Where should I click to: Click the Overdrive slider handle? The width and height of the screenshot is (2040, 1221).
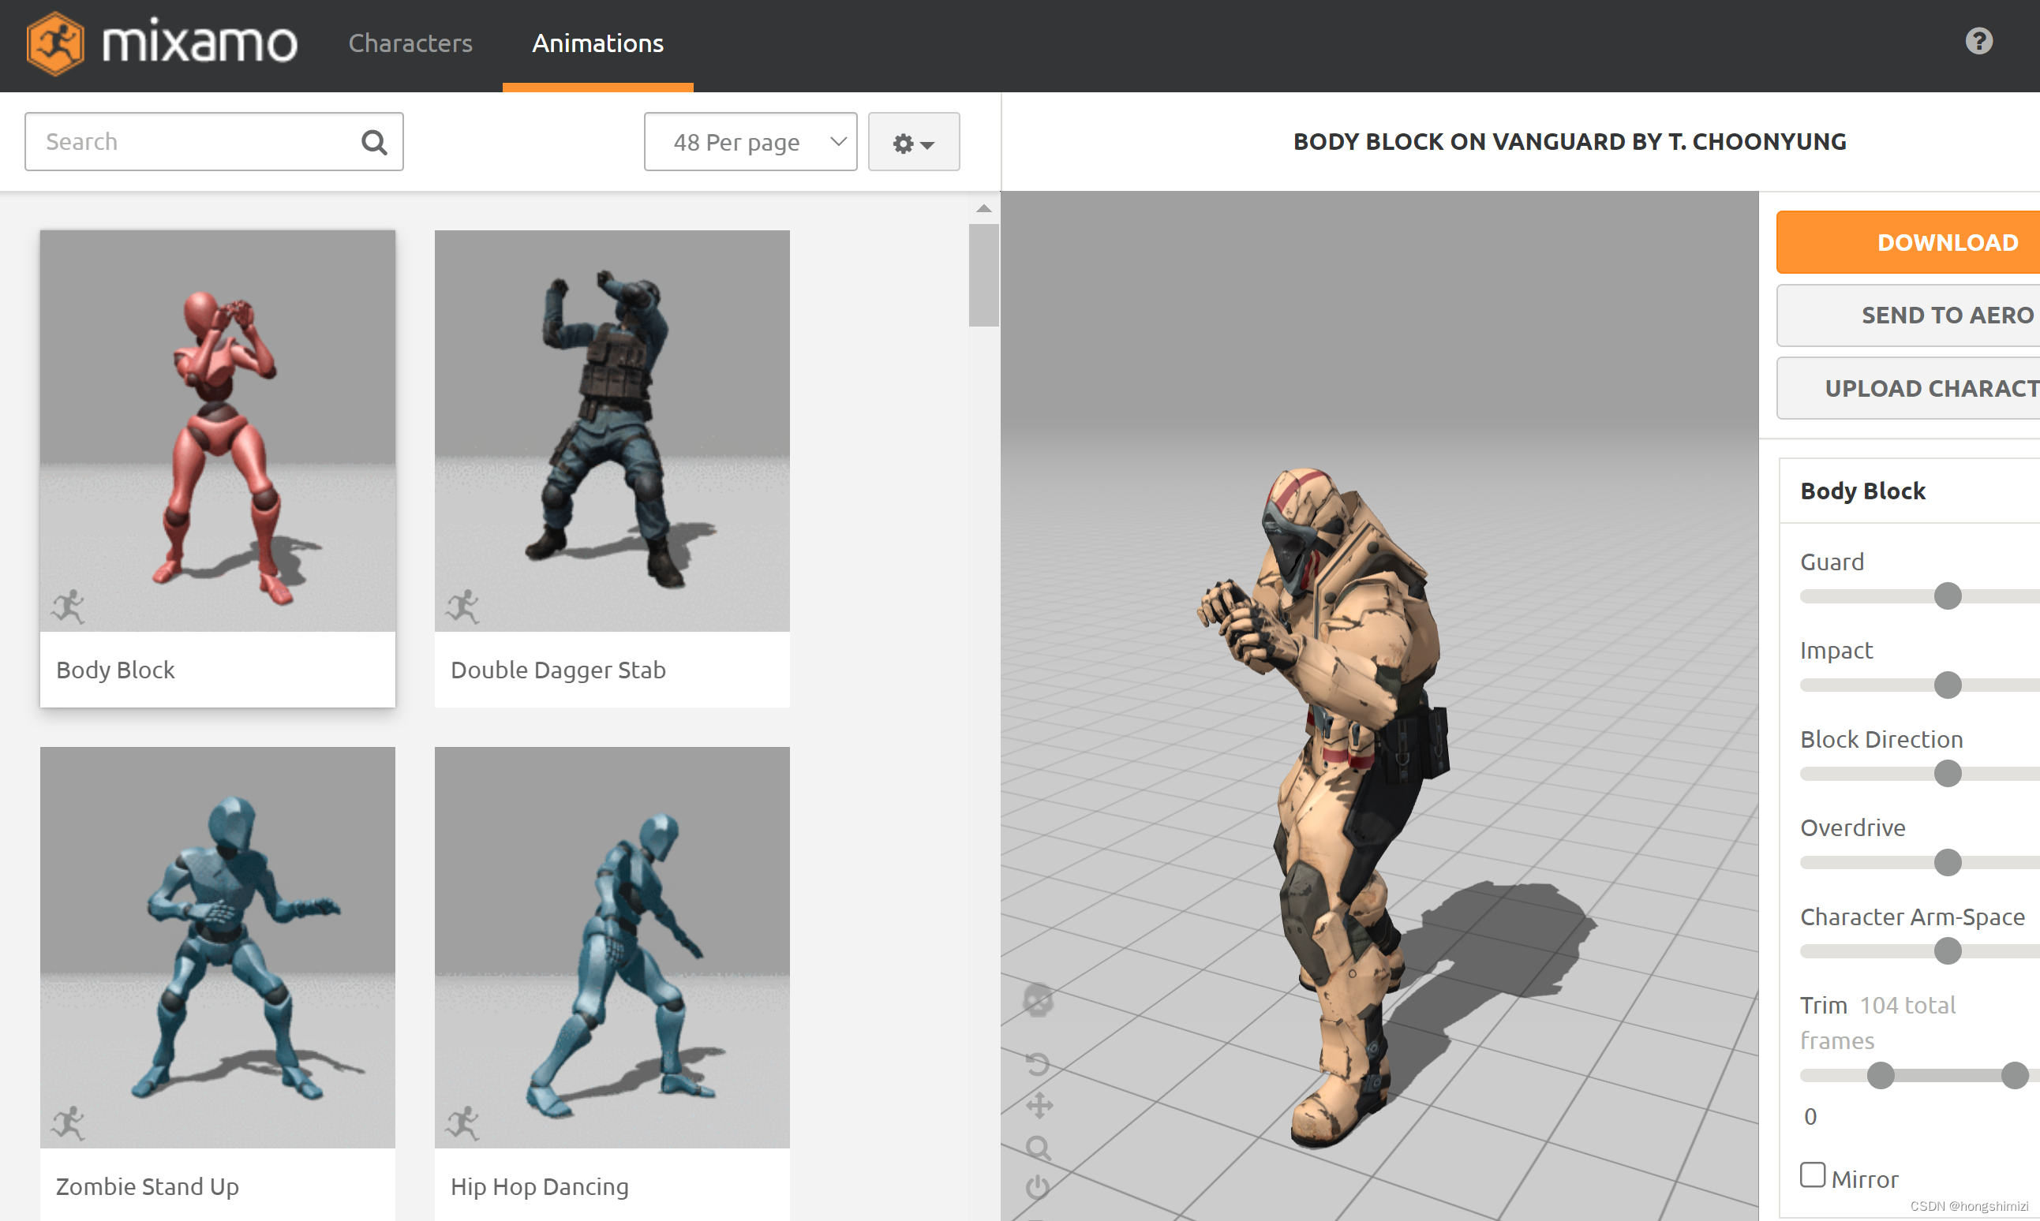1947,862
